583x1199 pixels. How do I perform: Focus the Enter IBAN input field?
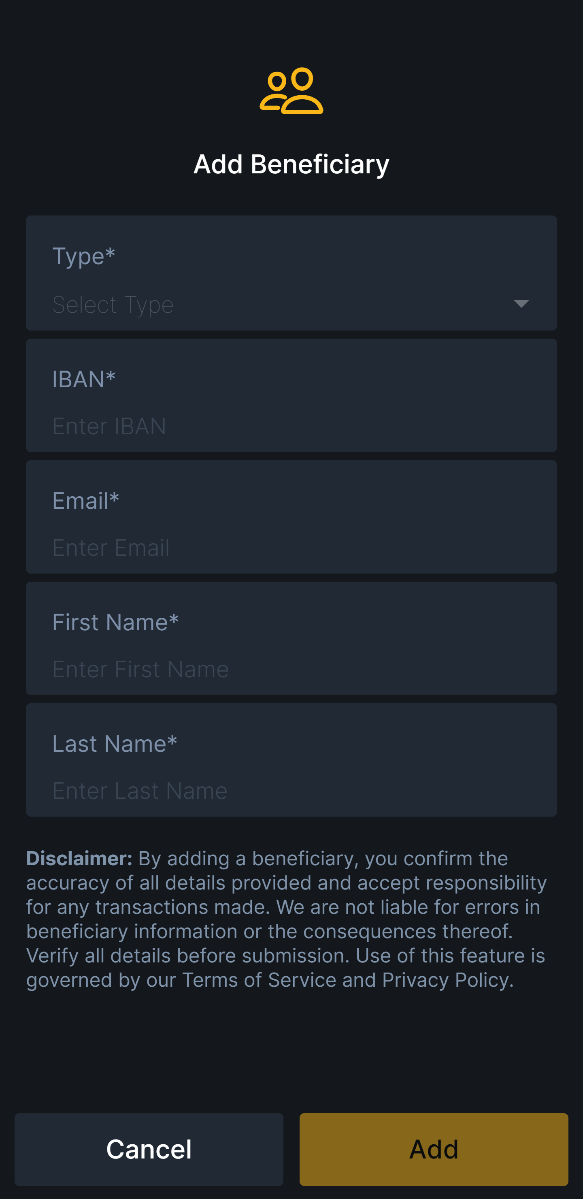tap(279, 427)
